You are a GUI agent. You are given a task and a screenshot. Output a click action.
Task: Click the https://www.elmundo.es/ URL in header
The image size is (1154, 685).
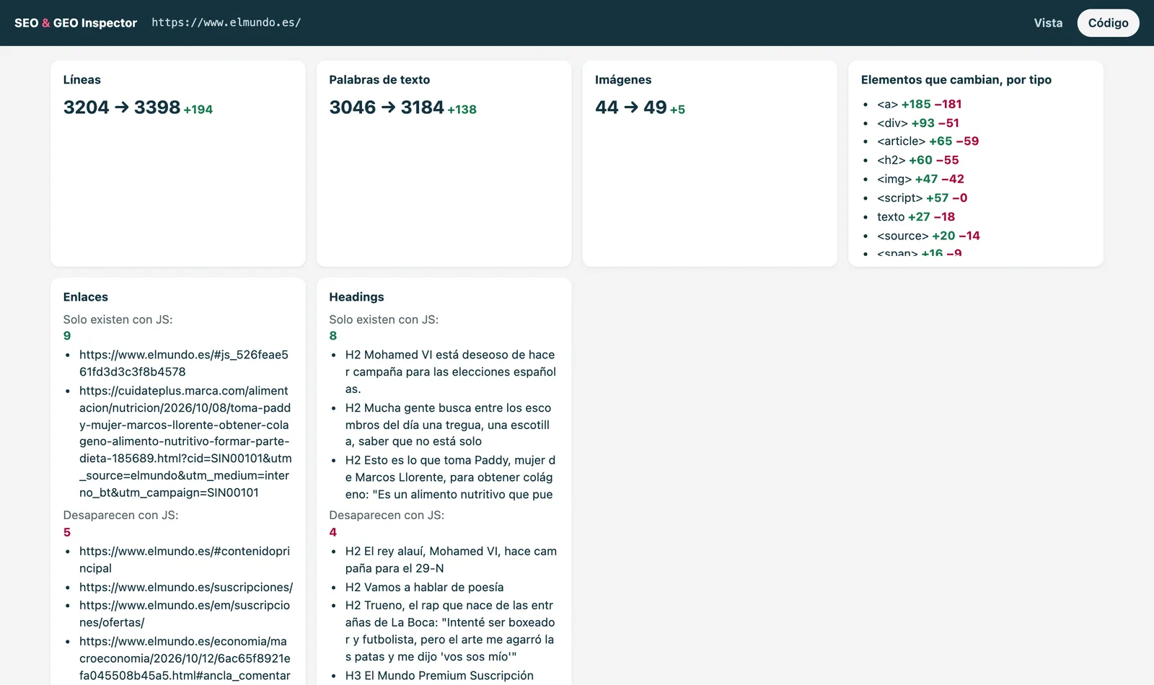tap(226, 22)
